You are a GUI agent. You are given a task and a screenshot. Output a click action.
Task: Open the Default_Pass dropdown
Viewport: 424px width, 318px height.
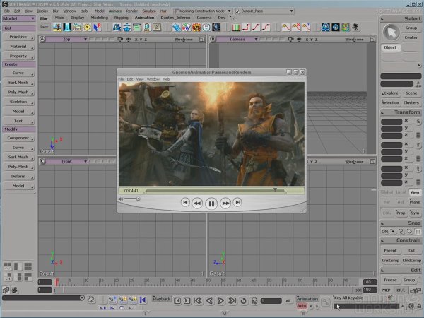264,11
